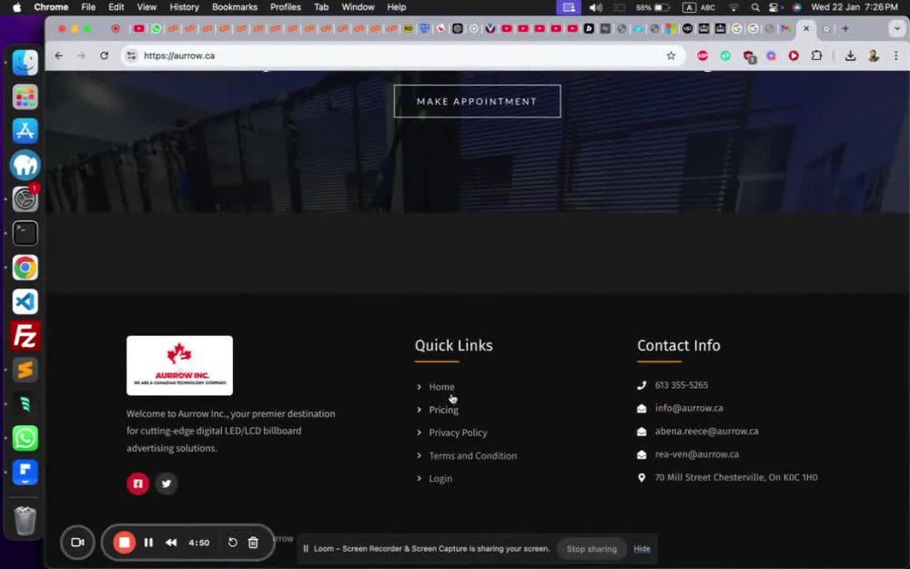Pause the Loom recording
This screenshot has width=910, height=569.
(x=148, y=543)
